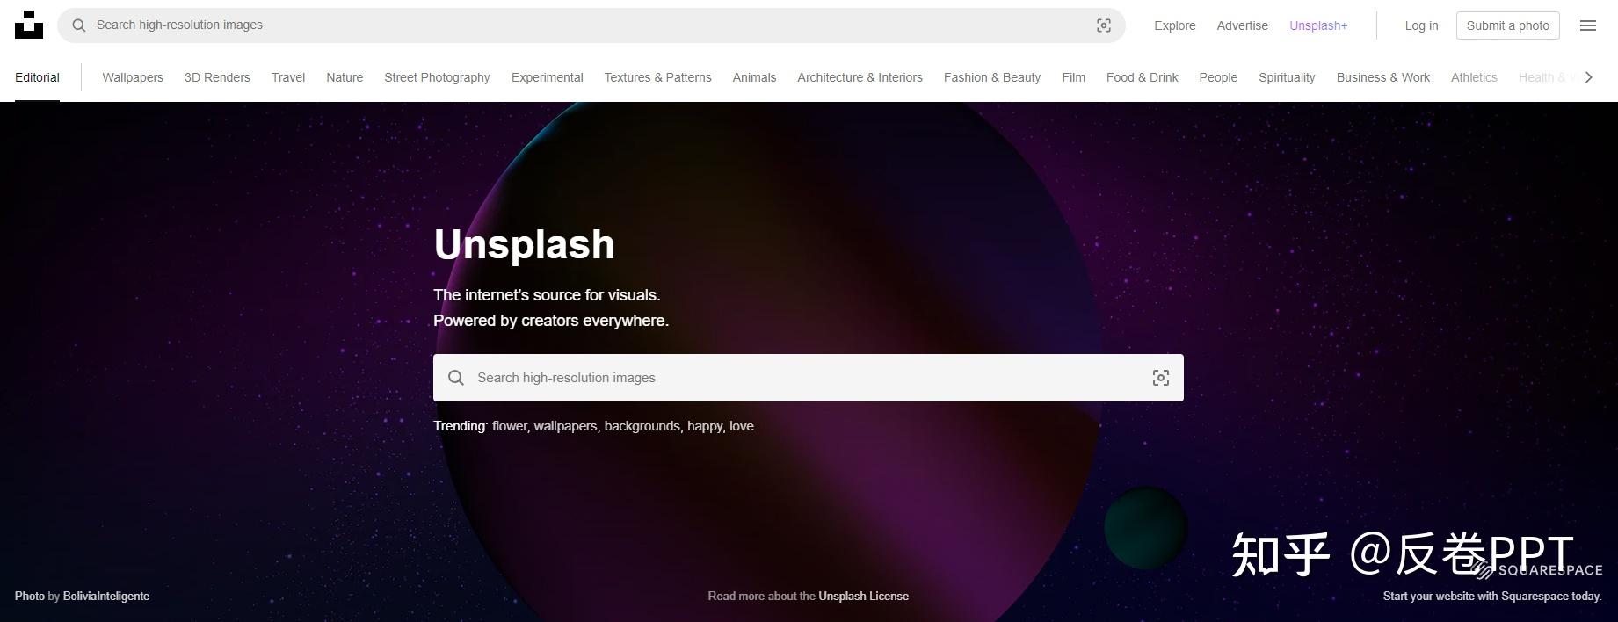Click the Unsplash logo icon

click(29, 25)
